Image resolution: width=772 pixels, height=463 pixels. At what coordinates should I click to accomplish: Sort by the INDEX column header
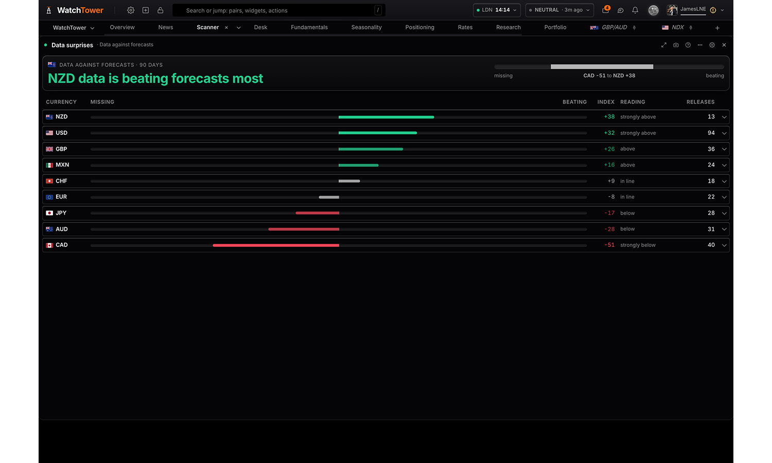point(606,102)
